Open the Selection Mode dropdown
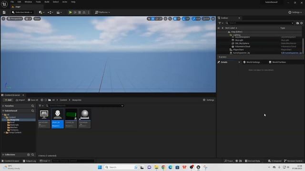305x171 pixels. tap(22, 12)
